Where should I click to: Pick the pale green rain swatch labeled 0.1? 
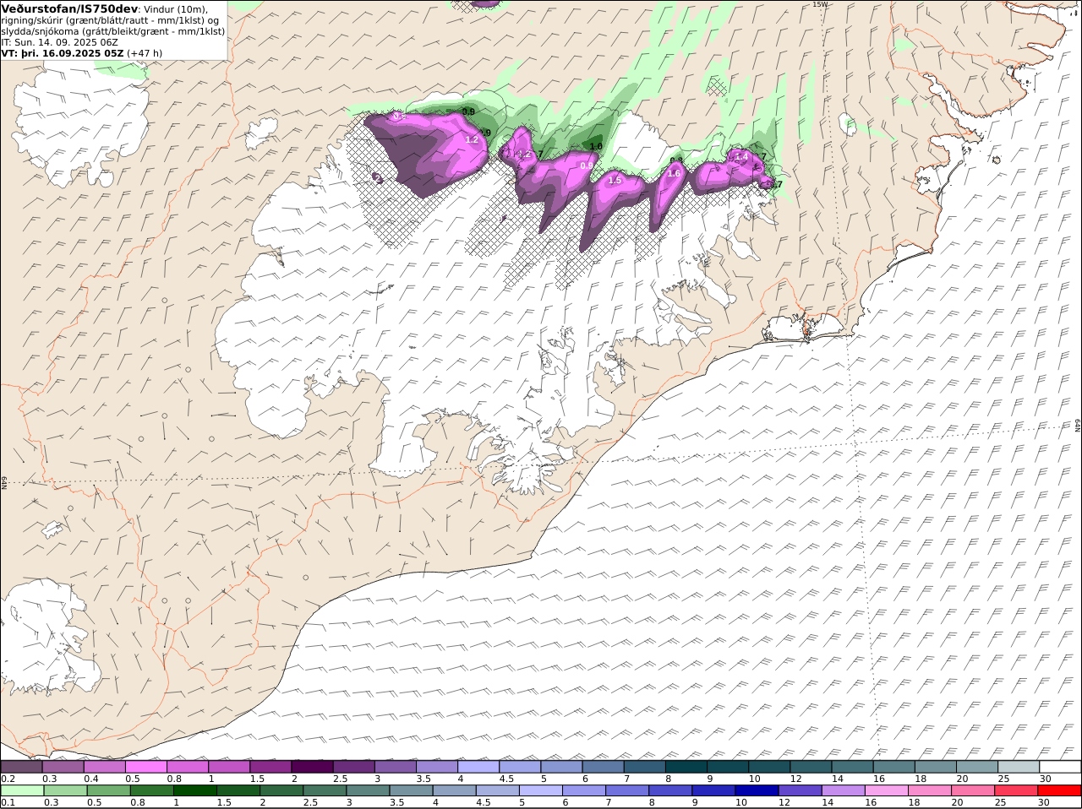[x=22, y=791]
